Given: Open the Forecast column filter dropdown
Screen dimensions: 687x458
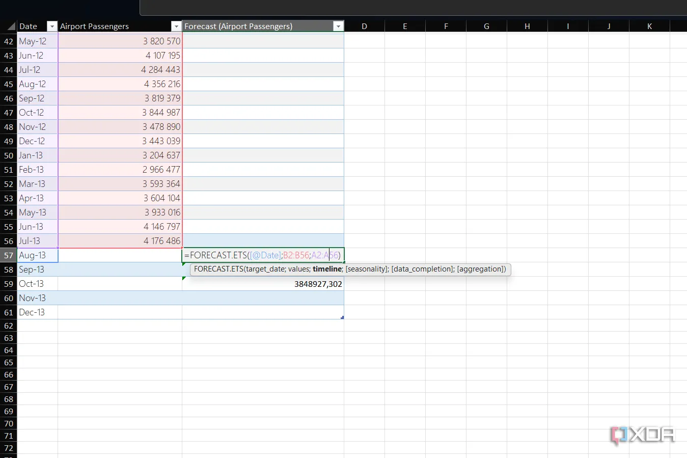Looking at the screenshot, I should pos(338,26).
